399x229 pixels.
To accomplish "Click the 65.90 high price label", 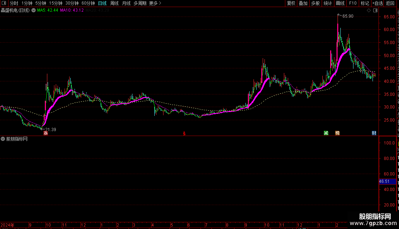I will [x=348, y=16].
